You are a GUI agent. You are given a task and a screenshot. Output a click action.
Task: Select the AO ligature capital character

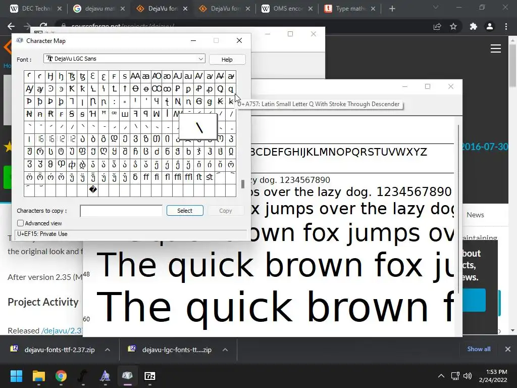point(157,76)
